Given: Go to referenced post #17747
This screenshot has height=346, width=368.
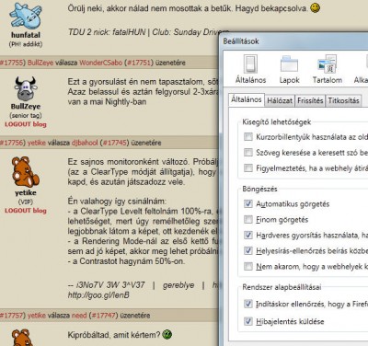Looking at the screenshot, I should pyautogui.click(x=103, y=316).
